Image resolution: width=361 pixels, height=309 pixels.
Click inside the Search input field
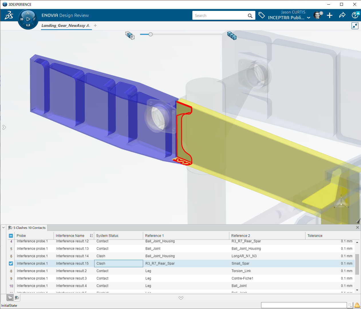click(219, 15)
